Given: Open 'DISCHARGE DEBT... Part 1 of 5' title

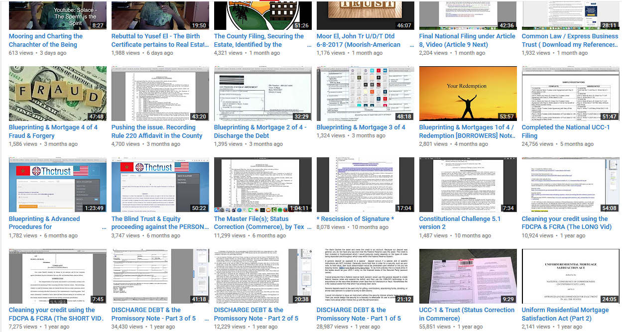Looking at the screenshot, I should (359, 314).
